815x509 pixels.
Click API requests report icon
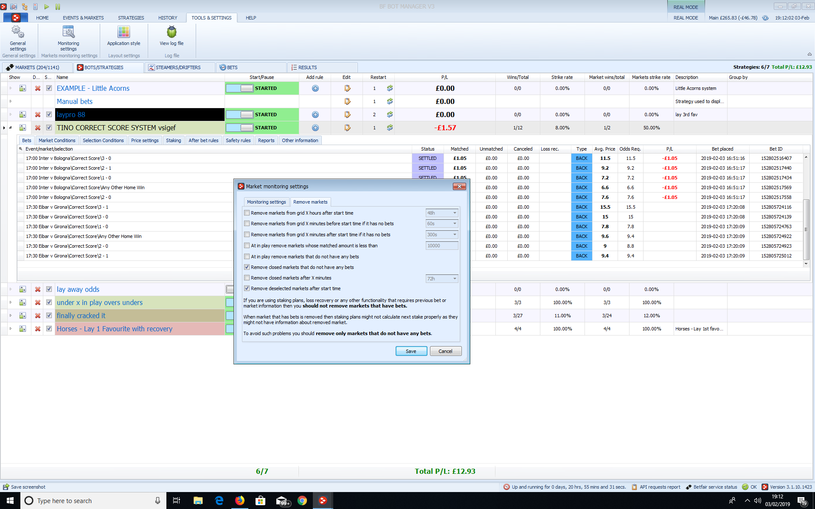634,487
